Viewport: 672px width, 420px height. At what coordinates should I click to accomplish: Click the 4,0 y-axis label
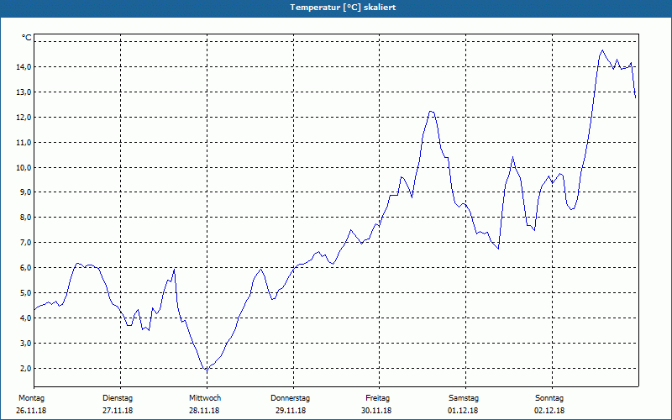(25, 318)
